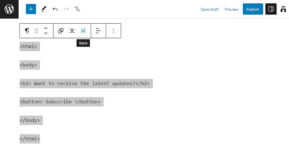
Task: Click the WordPress logo button
Action: 9,9
